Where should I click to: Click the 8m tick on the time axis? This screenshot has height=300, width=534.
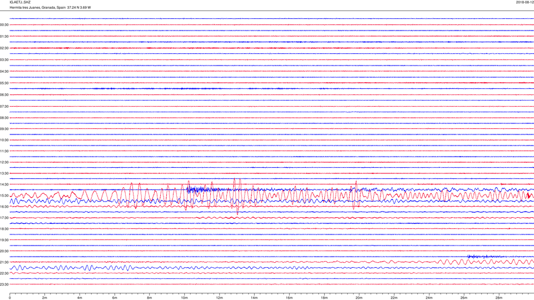150,298
